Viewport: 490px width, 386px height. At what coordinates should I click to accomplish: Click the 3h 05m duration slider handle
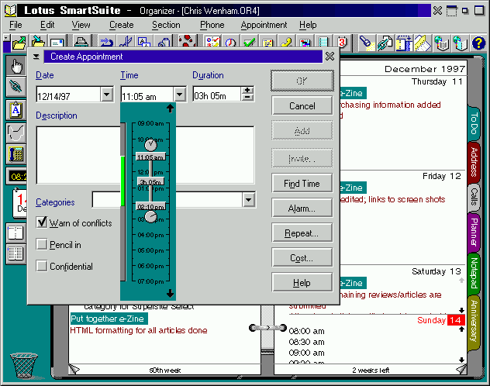[x=150, y=181]
